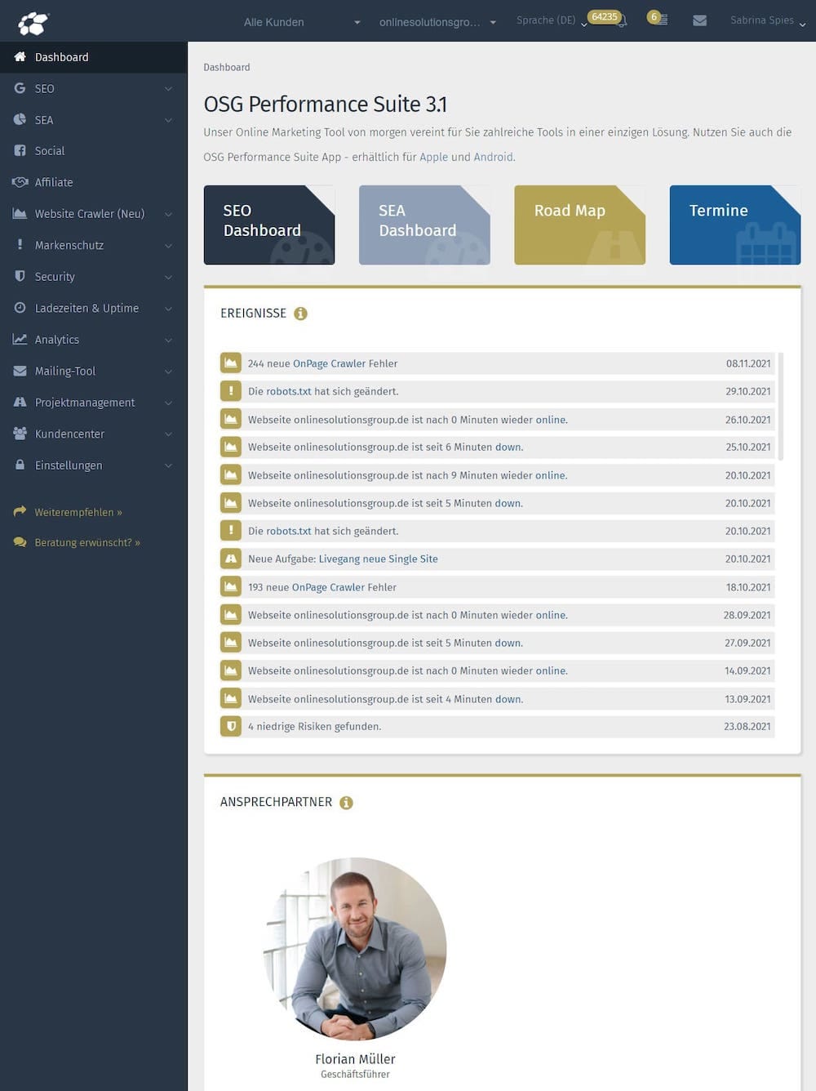Click exclamation icon of robots.txt event from 29.10.2021
Image resolution: width=816 pixels, height=1091 pixels.
pyautogui.click(x=231, y=391)
